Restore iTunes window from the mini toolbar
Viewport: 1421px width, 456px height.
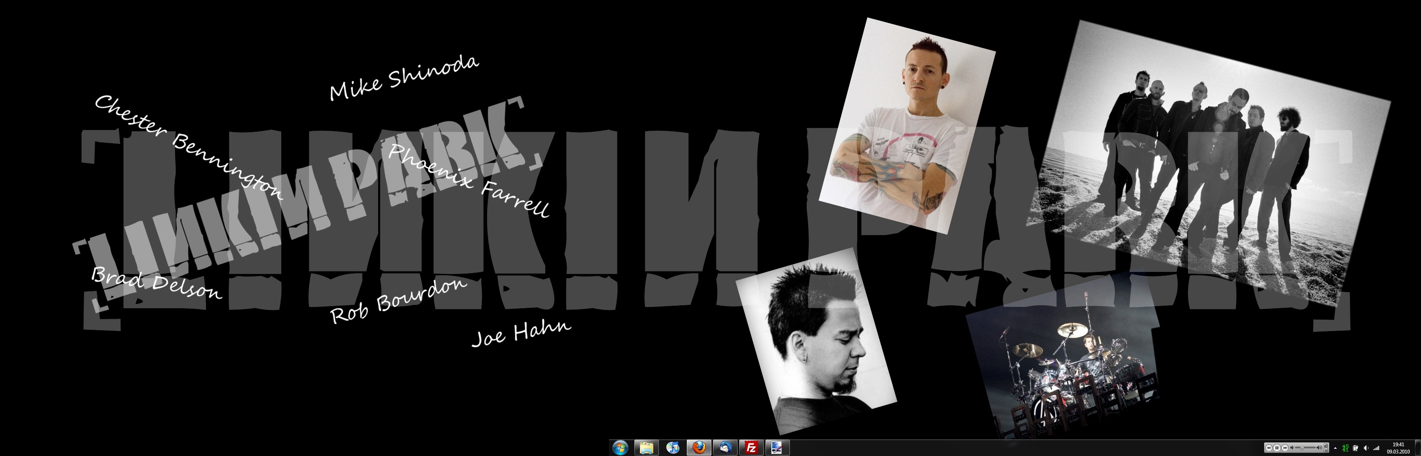(x=1326, y=445)
